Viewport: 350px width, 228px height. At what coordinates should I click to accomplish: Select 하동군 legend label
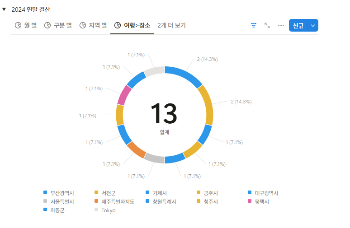(x=57, y=210)
